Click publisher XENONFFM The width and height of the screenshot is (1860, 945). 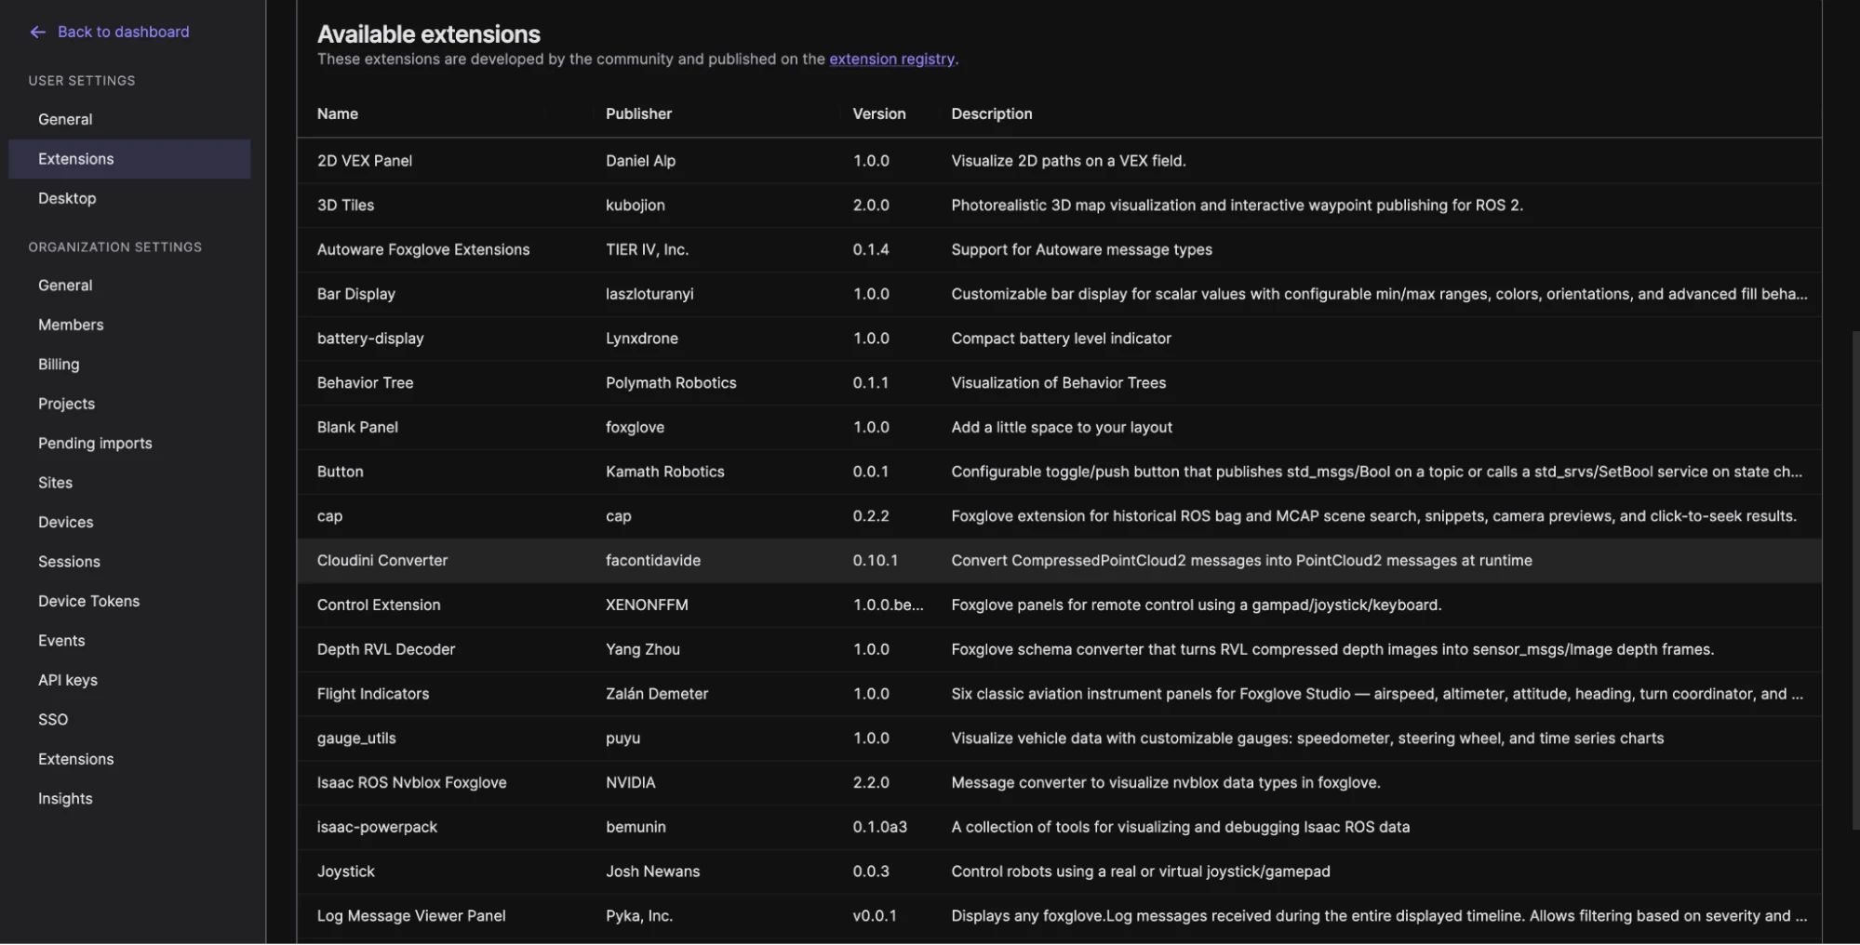(x=647, y=606)
